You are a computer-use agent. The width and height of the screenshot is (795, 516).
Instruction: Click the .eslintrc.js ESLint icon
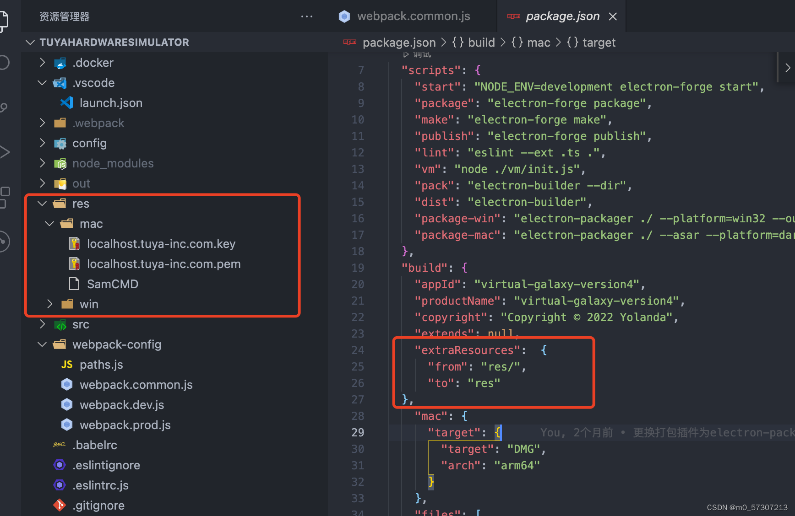(x=60, y=485)
